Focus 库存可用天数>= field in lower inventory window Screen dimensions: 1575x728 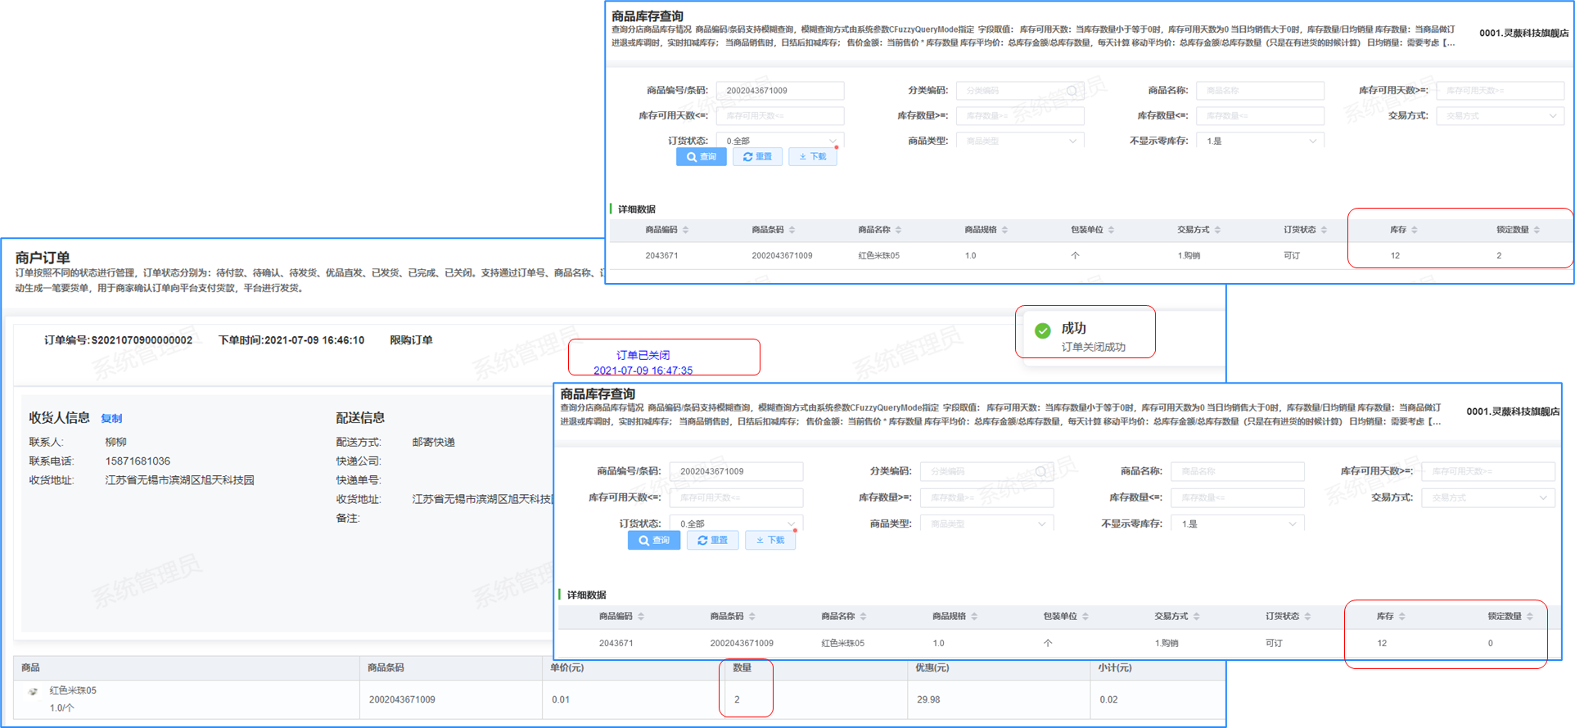coord(1488,472)
